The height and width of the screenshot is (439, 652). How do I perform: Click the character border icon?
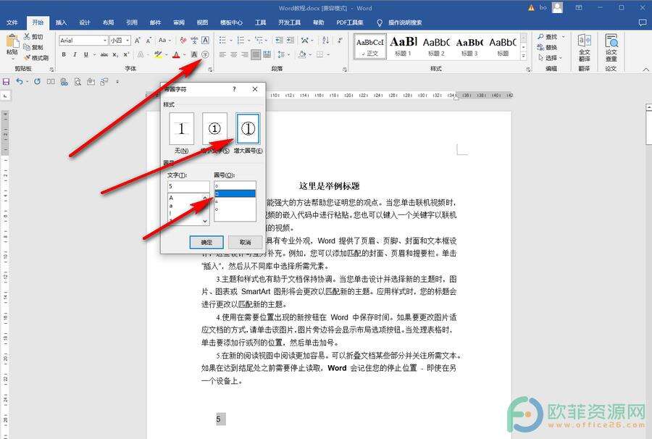[x=205, y=41]
